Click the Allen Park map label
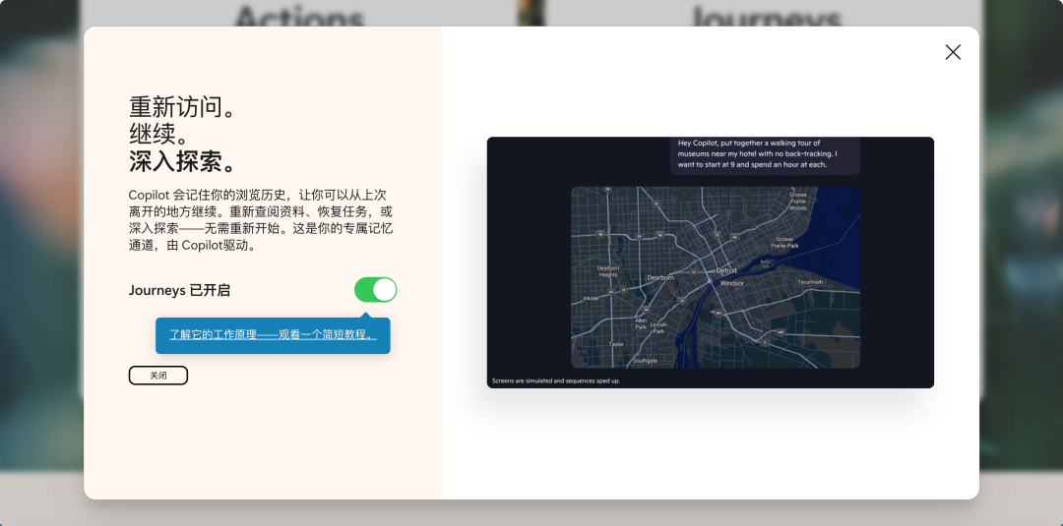This screenshot has width=1063, height=526. tap(641, 323)
